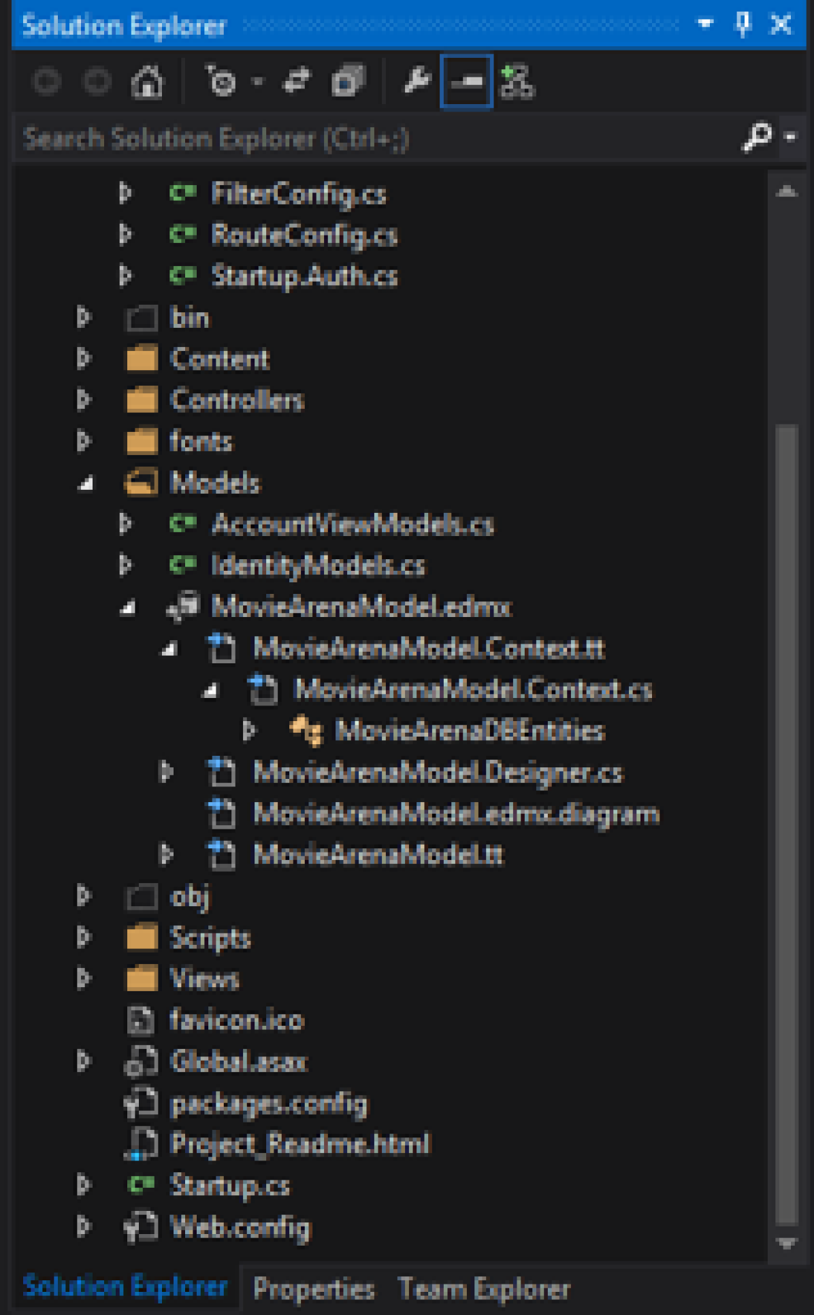The width and height of the screenshot is (814, 1315).
Task: Open the Pending Changes Filter icon
Action: 221,83
